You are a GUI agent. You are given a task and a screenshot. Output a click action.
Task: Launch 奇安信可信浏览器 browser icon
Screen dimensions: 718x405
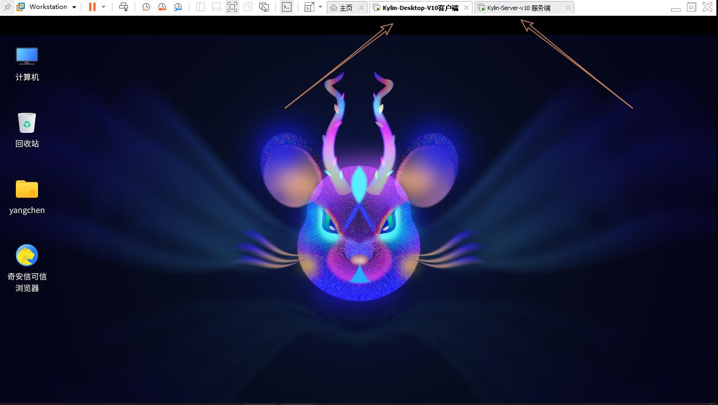point(27,268)
